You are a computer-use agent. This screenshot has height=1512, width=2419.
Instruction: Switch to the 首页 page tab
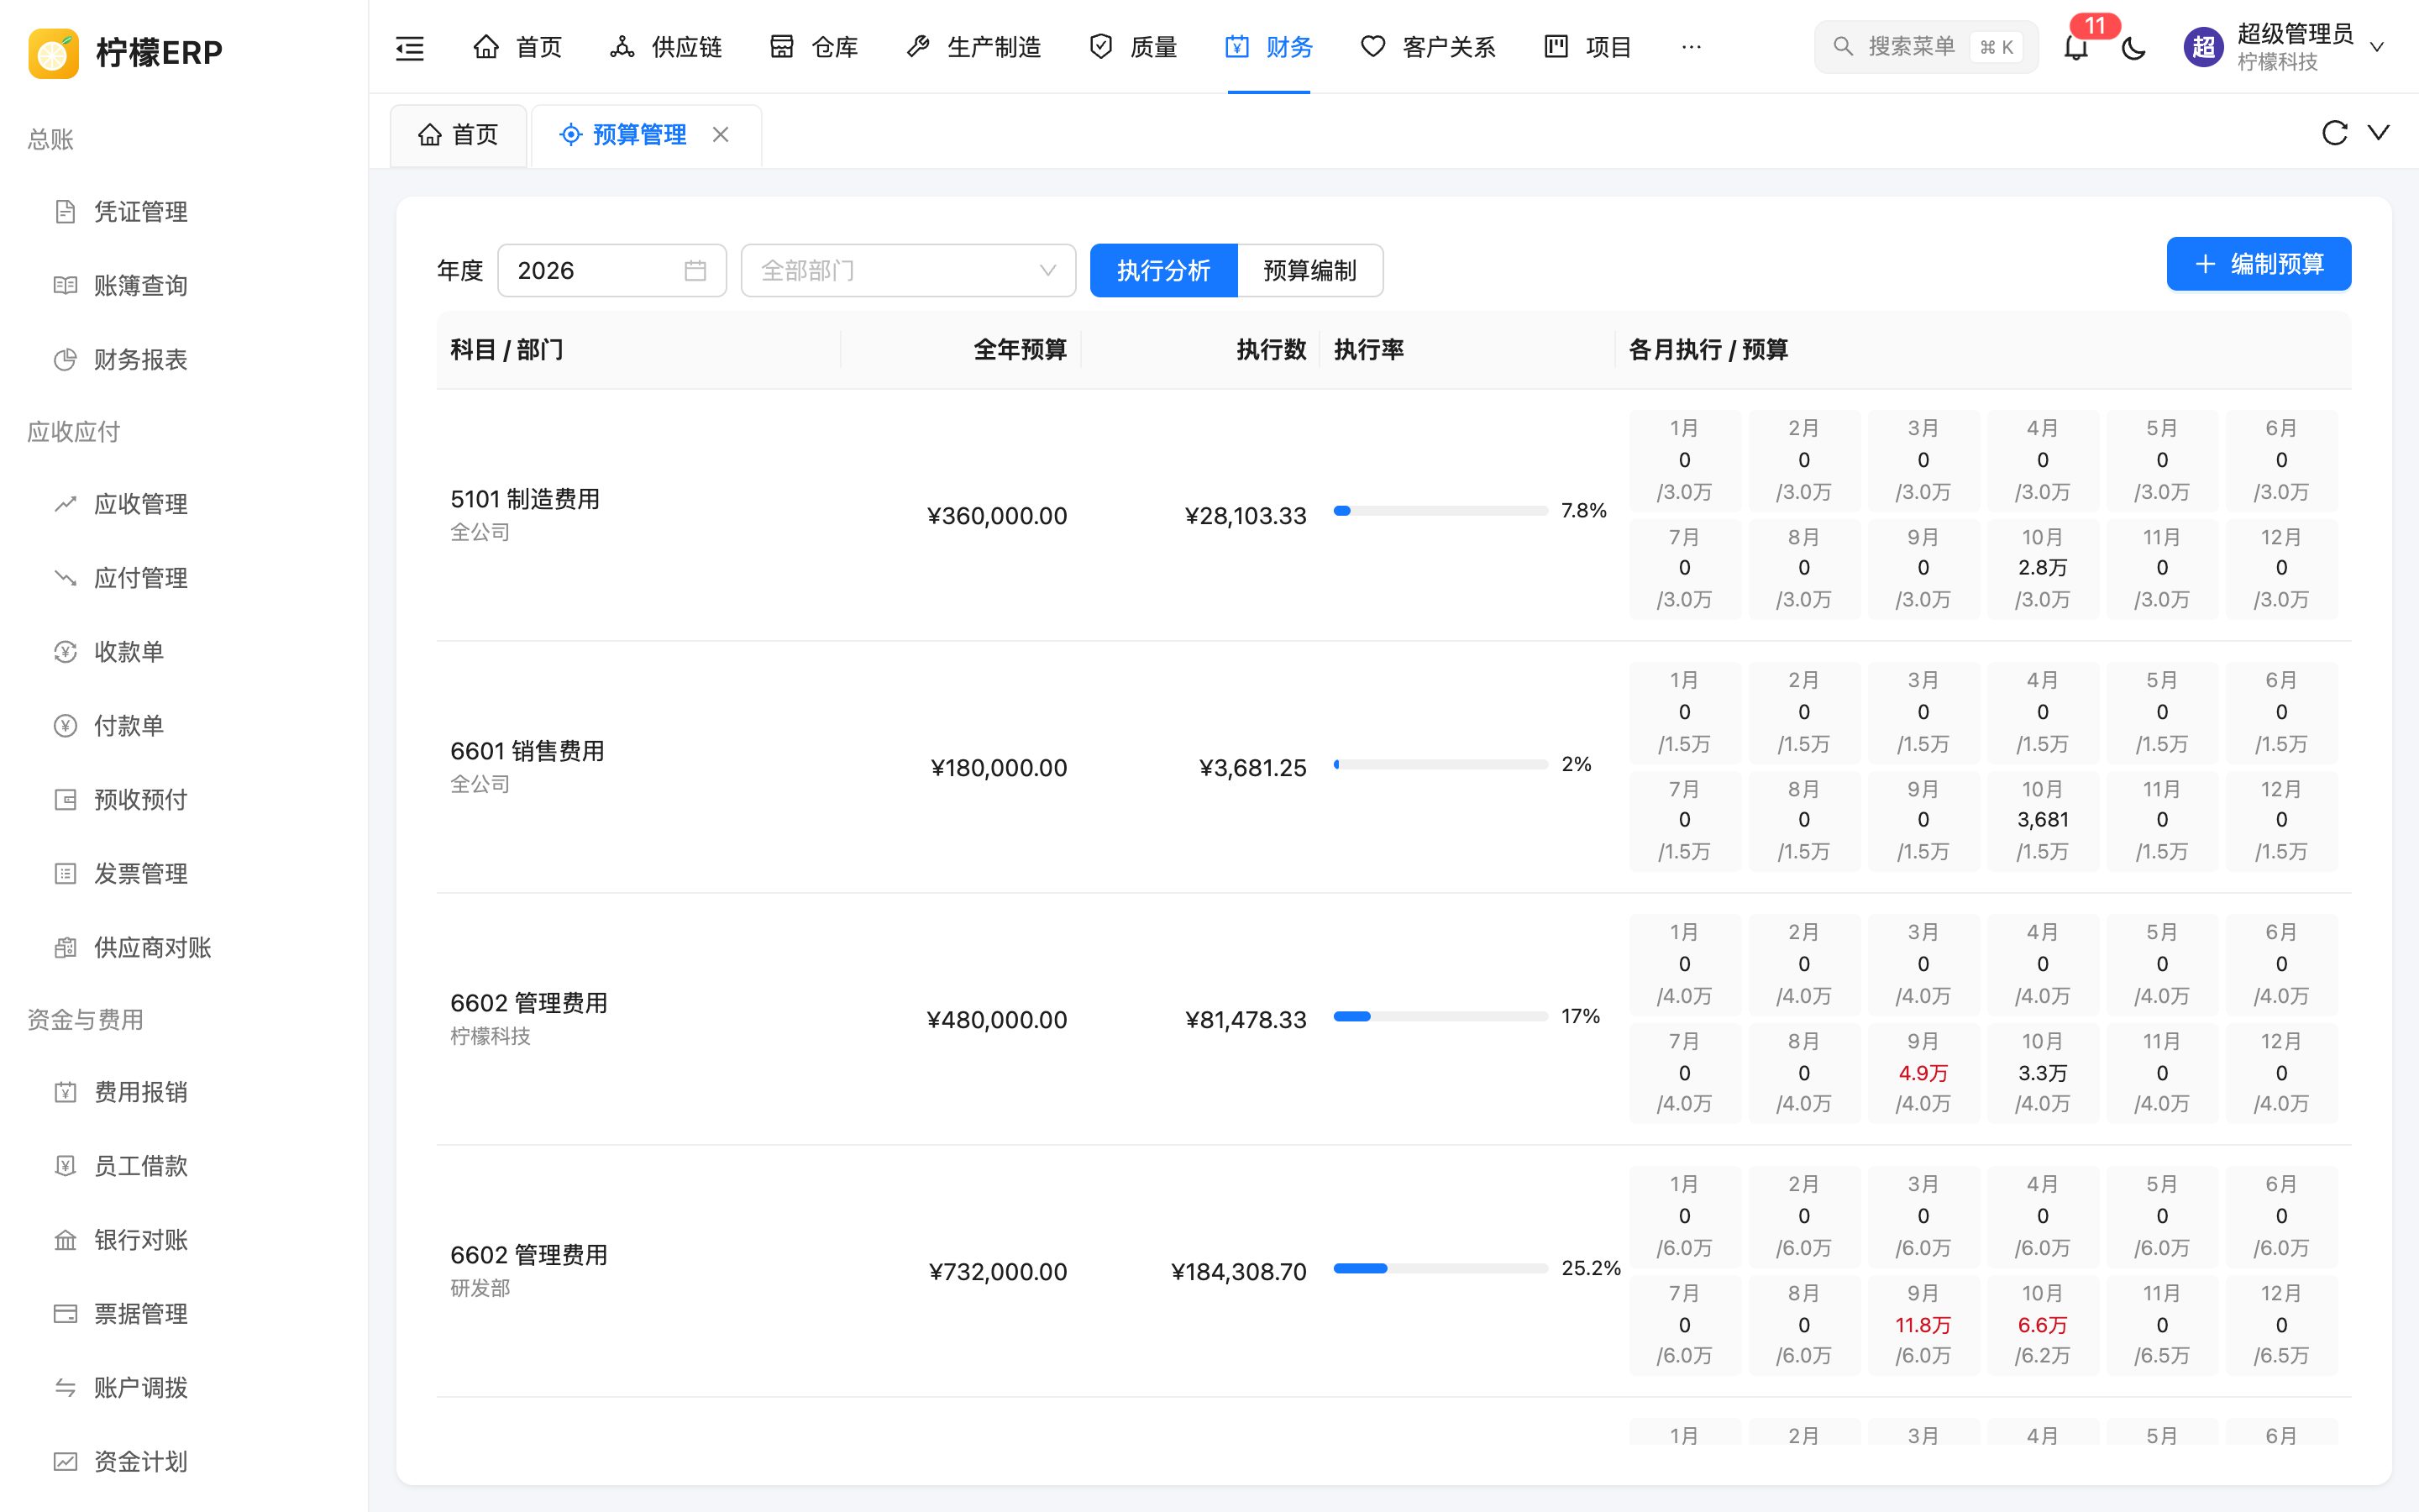point(458,135)
